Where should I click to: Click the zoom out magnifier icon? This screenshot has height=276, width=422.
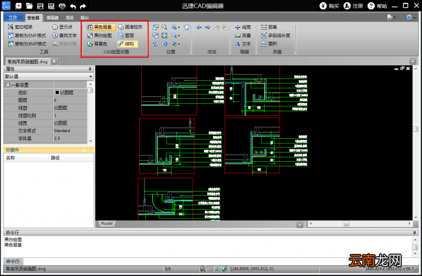(174, 35)
